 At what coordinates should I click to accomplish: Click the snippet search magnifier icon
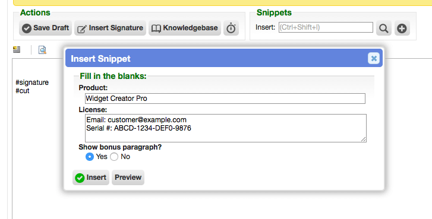(x=383, y=28)
